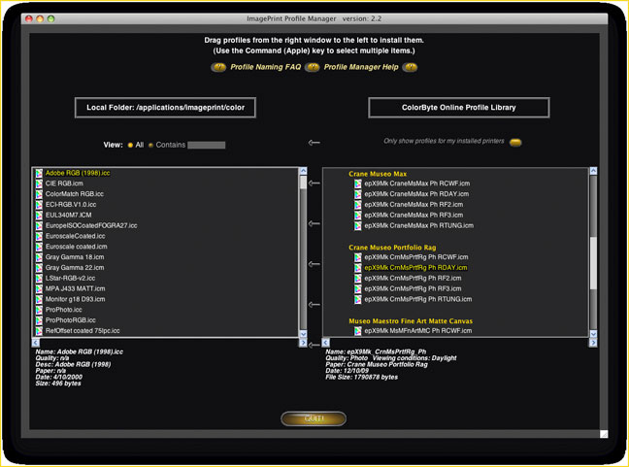Select the Contains view radio button

pos(150,146)
